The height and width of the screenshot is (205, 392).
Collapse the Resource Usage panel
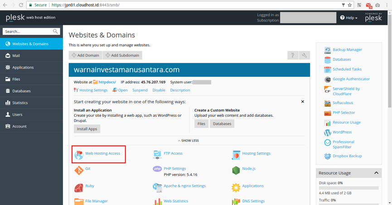376,173
